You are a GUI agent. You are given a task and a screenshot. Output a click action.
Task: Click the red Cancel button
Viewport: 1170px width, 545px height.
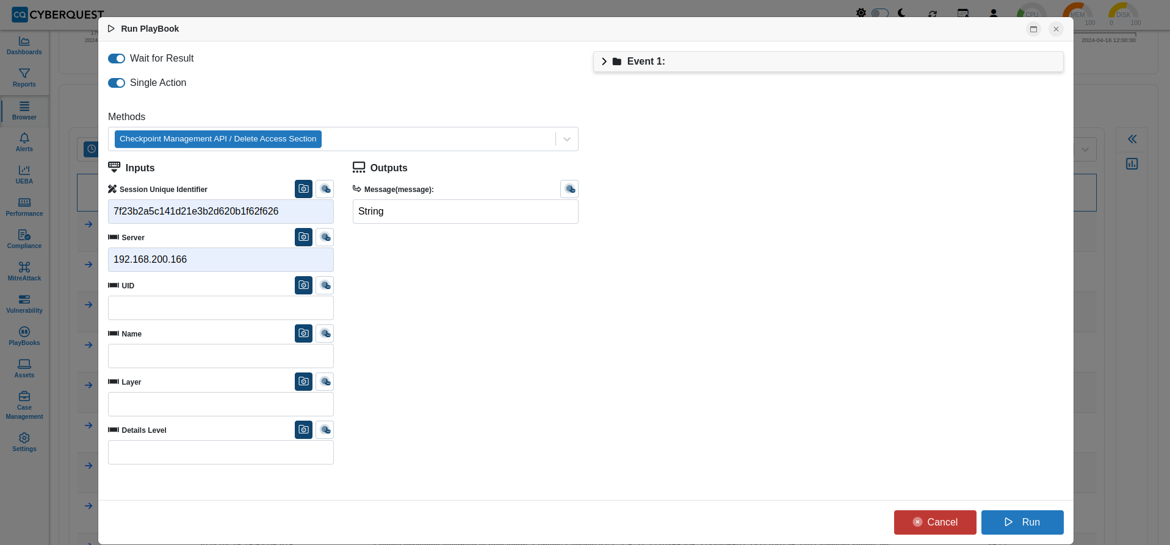[935, 522]
